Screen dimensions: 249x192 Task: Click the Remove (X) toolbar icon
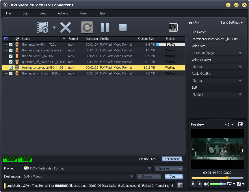point(66,27)
